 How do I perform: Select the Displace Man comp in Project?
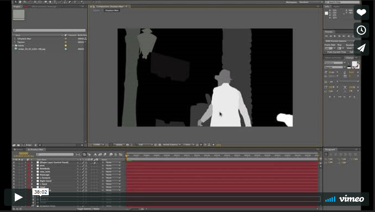25,38
